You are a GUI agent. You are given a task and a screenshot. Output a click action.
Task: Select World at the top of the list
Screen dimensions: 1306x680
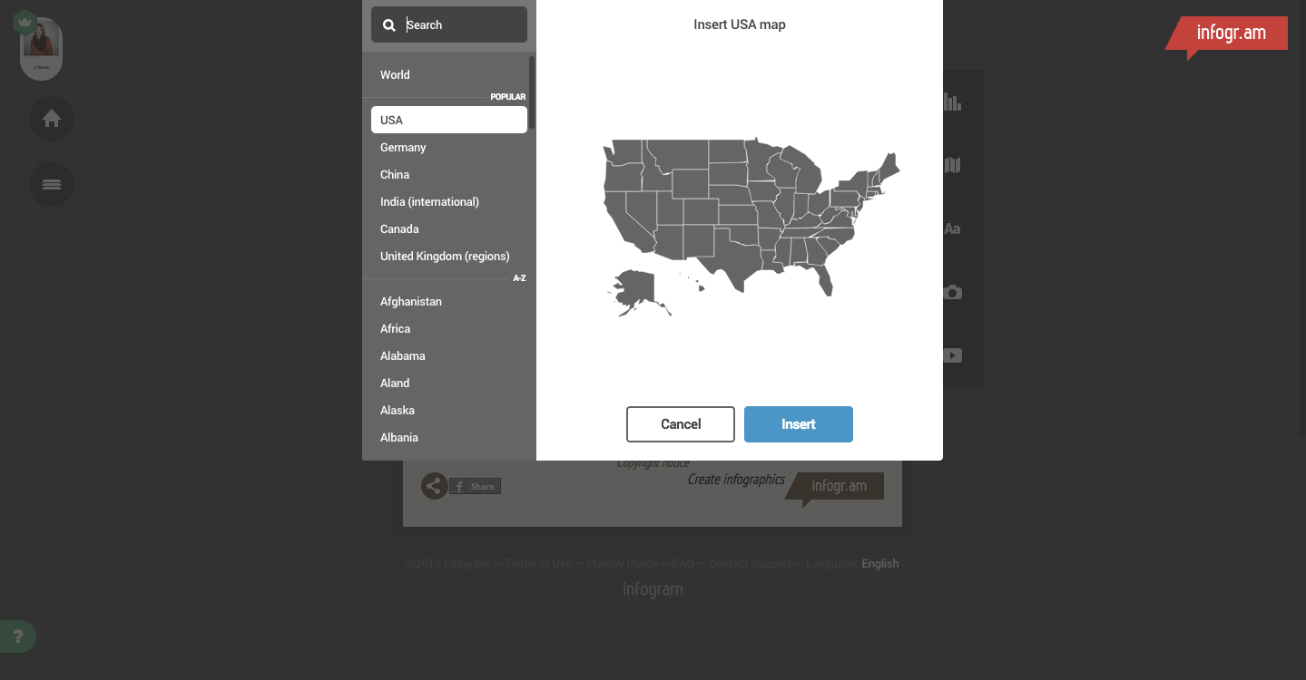click(x=395, y=74)
